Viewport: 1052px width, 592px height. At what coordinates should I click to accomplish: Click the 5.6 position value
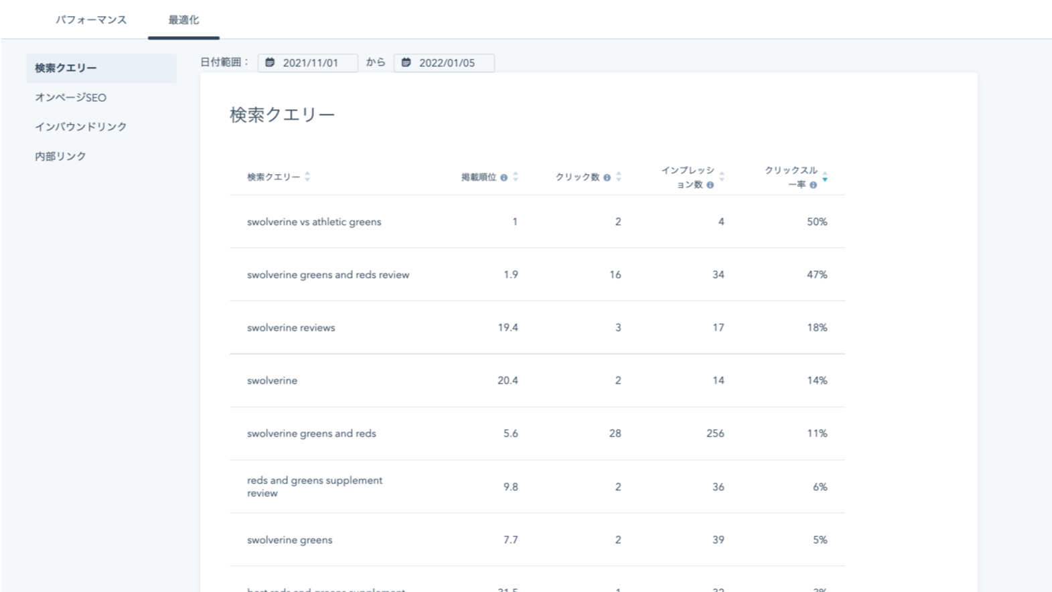click(511, 433)
